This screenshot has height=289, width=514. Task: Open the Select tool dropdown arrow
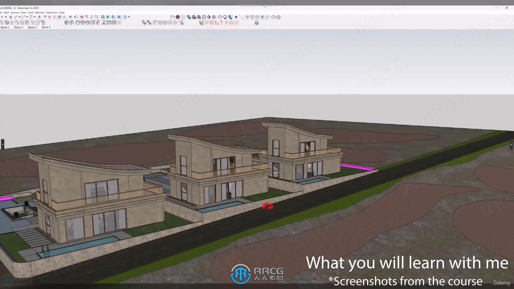[6, 17]
